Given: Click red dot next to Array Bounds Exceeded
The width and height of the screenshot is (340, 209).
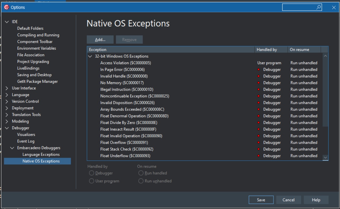Looking at the screenshot, I should [x=258, y=109].
